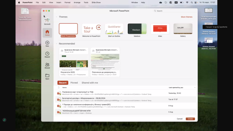Click the Name column header
Image resolution: width=233 pixels, height=131 pixels.
pyautogui.click(x=64, y=87)
